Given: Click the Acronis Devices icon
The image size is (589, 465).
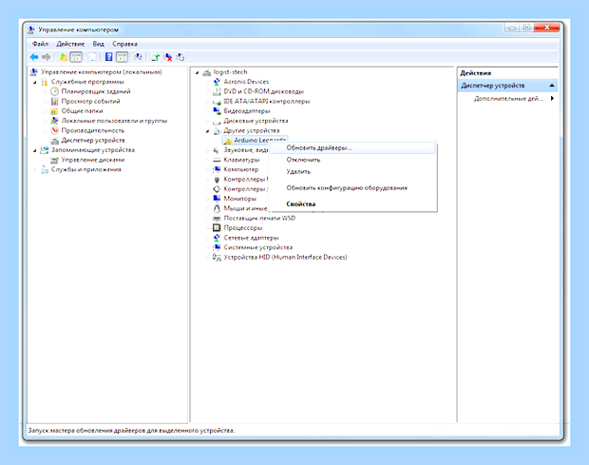Looking at the screenshot, I should point(217,82).
